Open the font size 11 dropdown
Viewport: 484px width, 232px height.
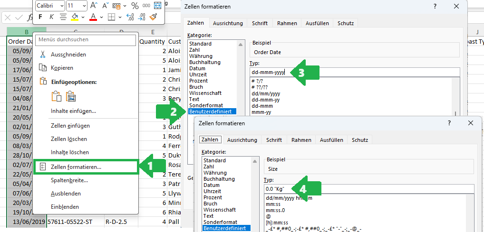pos(84,6)
